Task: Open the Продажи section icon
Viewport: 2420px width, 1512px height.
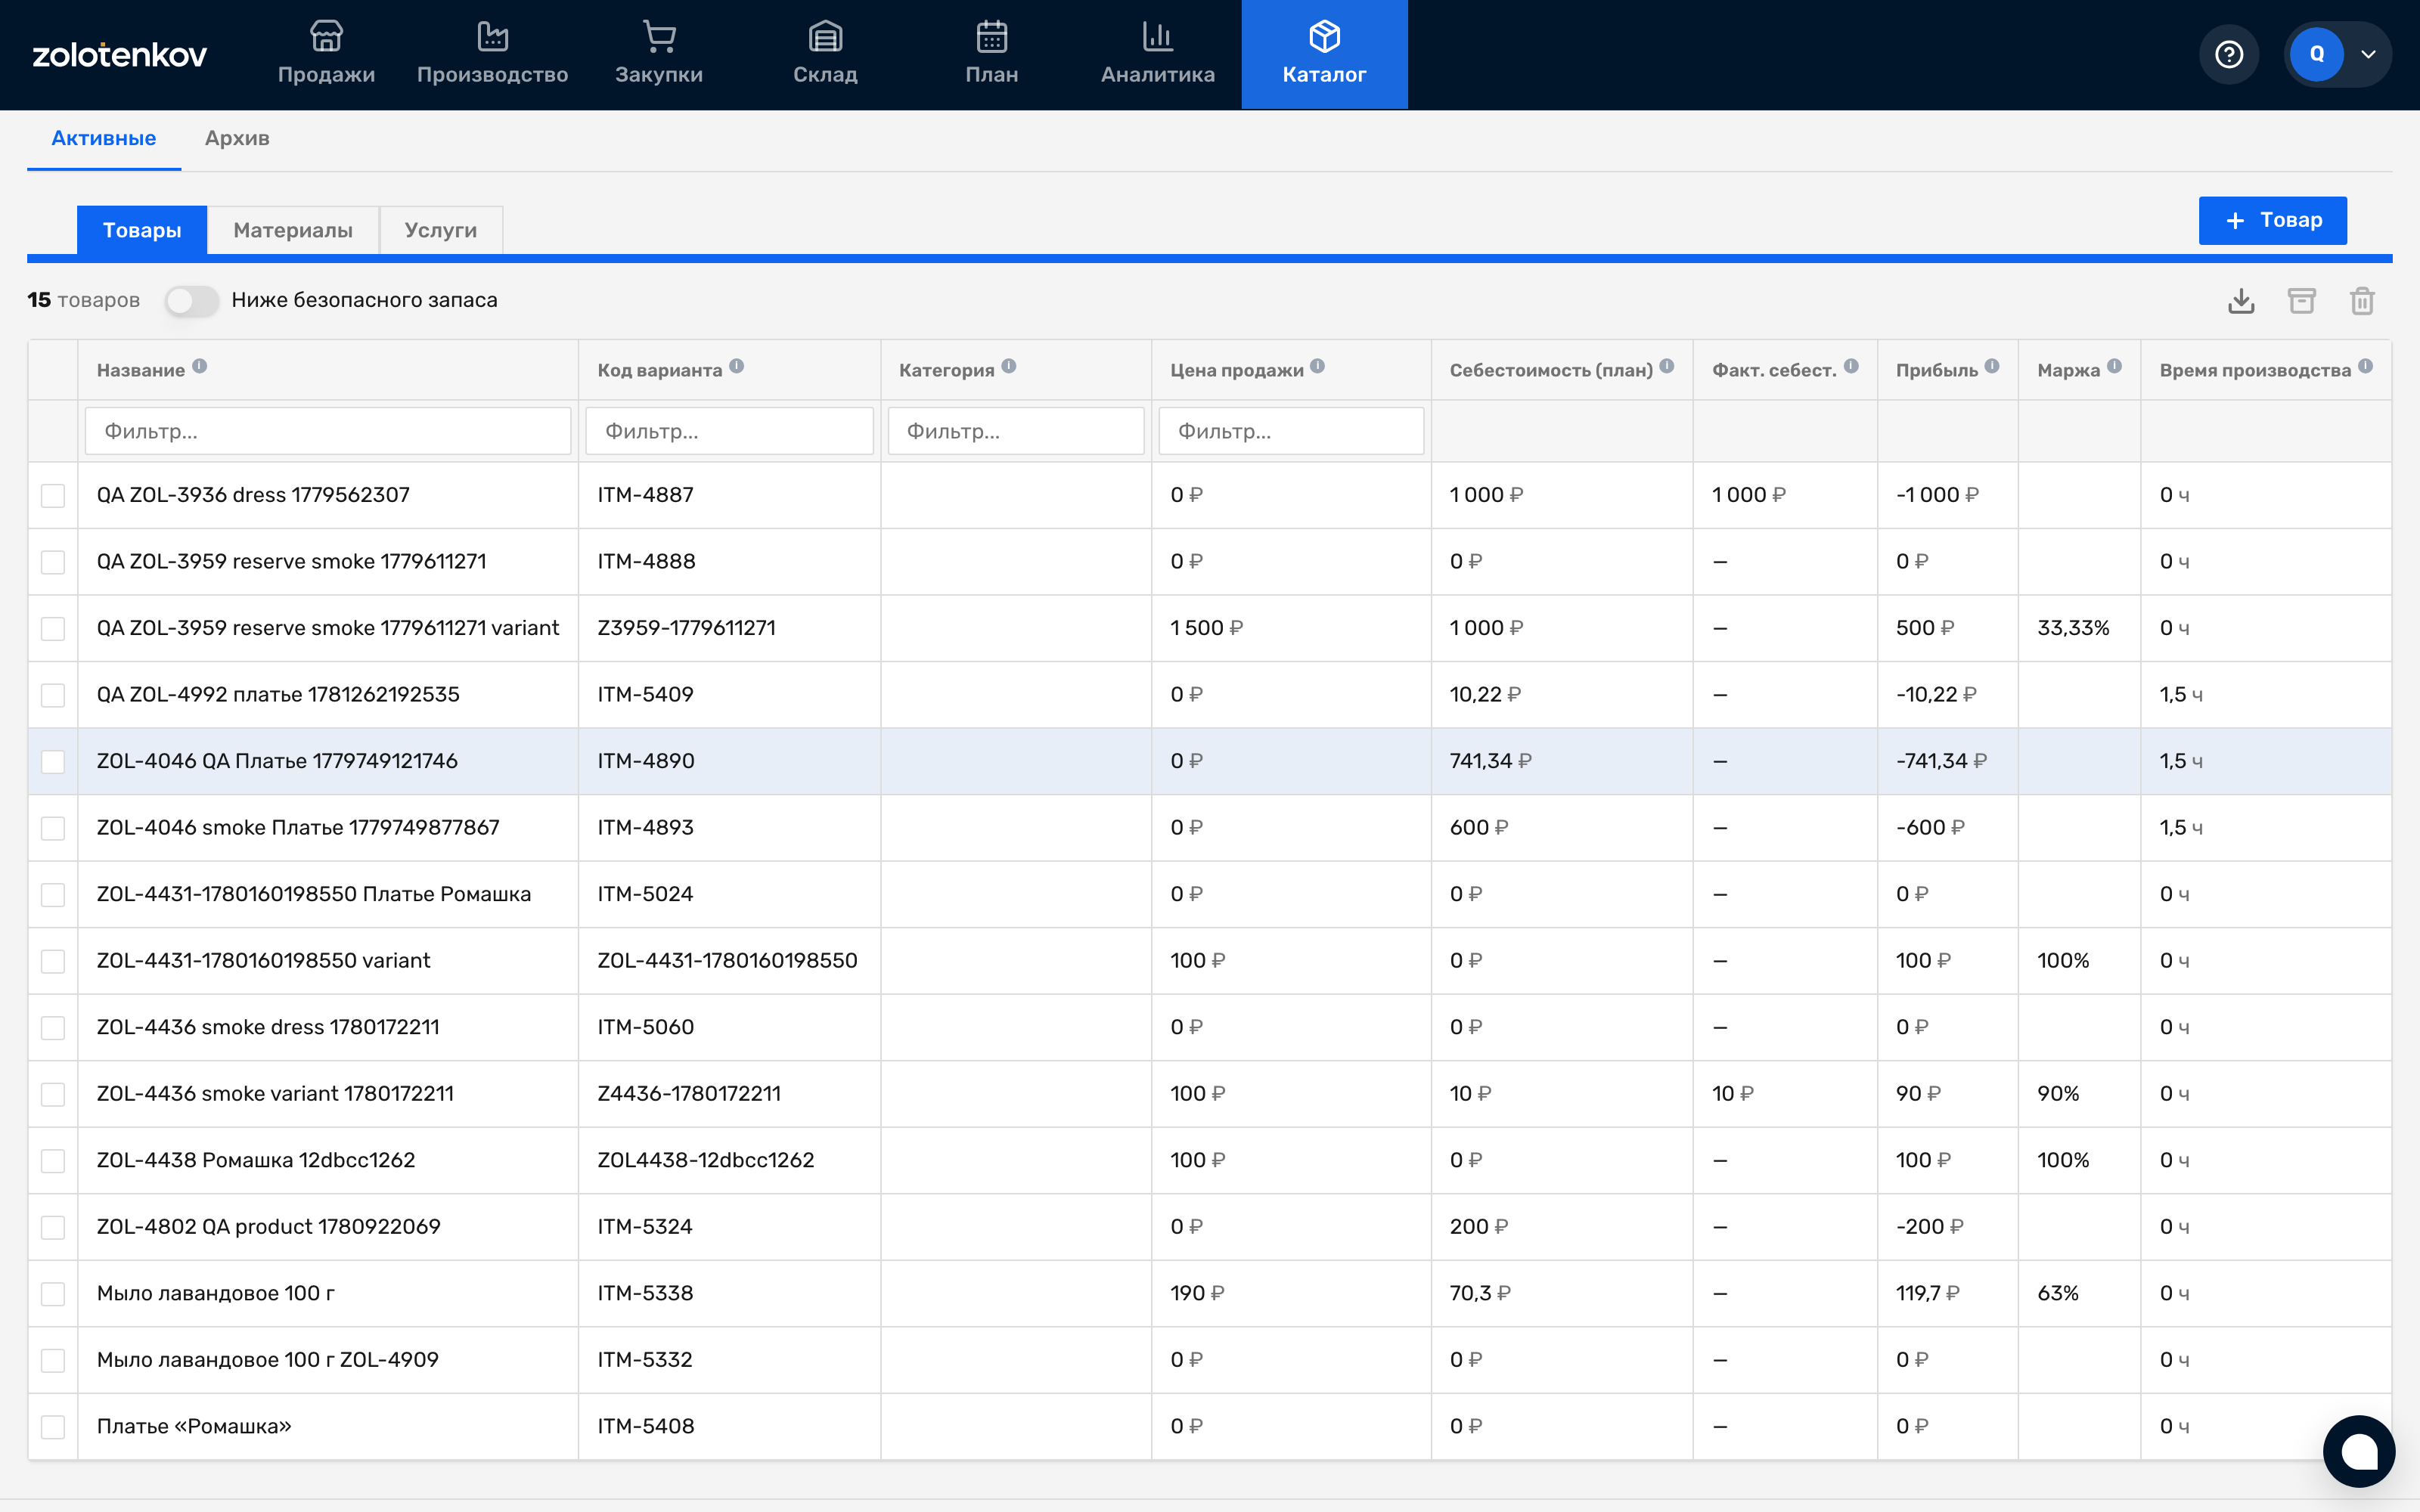Action: [x=326, y=37]
